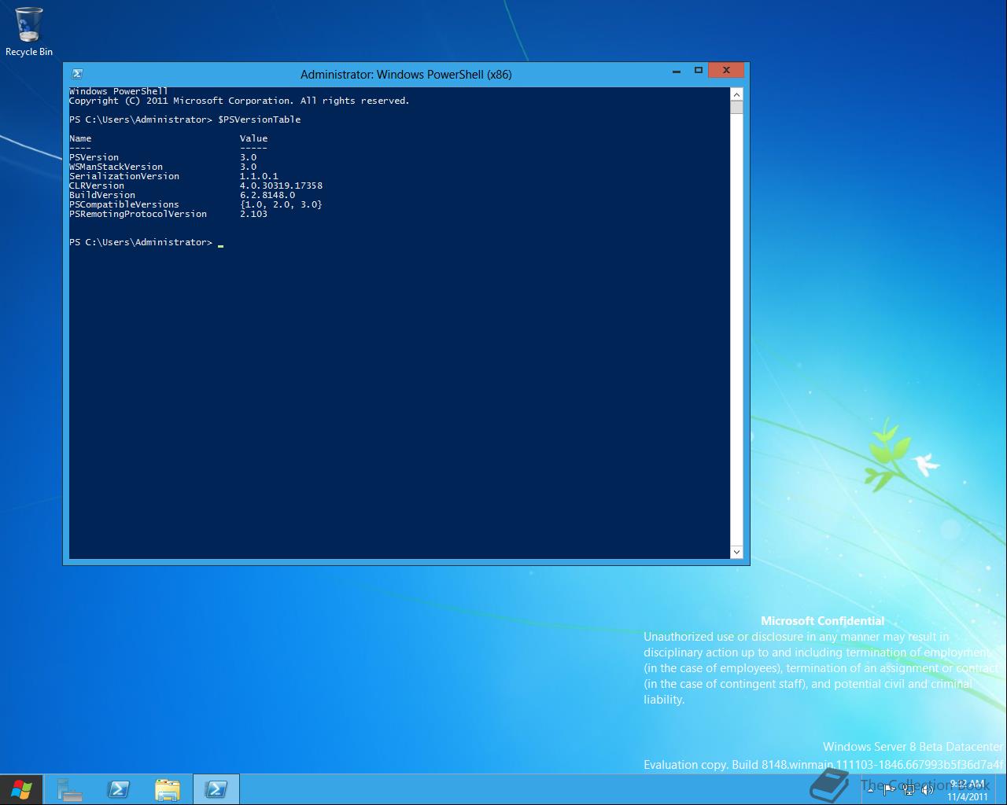Click the 'SerializationVersion' row name
This screenshot has width=1007, height=805.
click(124, 176)
